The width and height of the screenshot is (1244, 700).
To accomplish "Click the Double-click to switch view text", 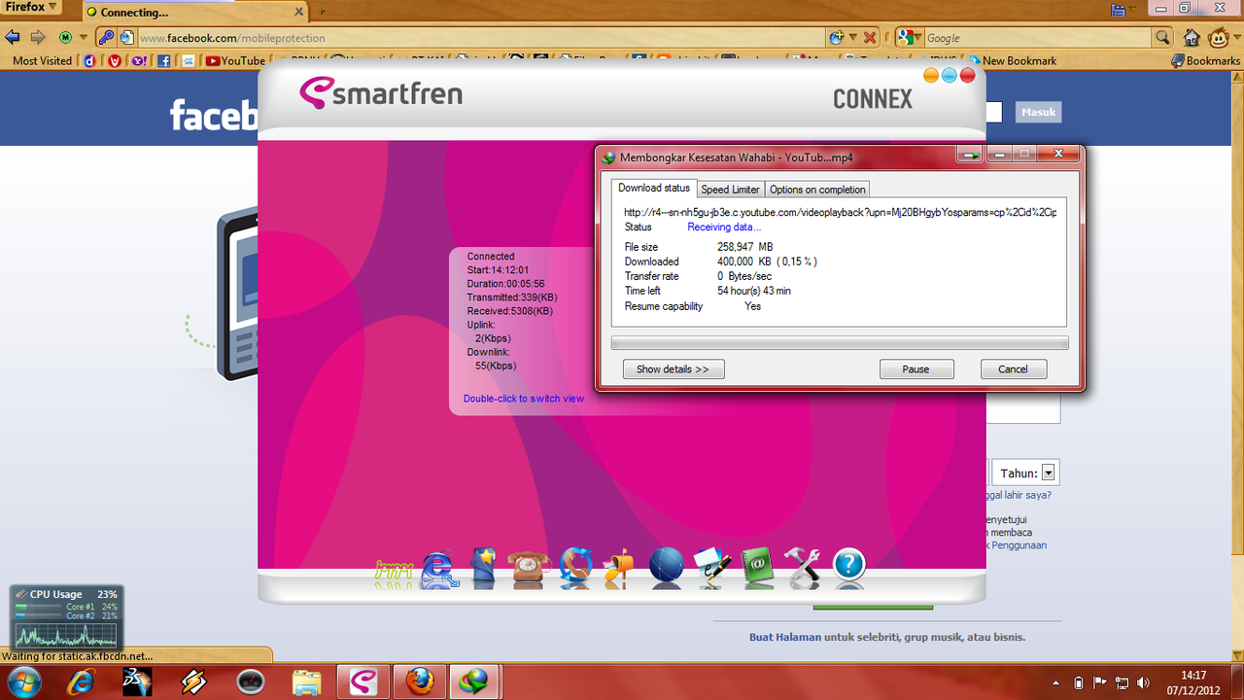I will (524, 399).
